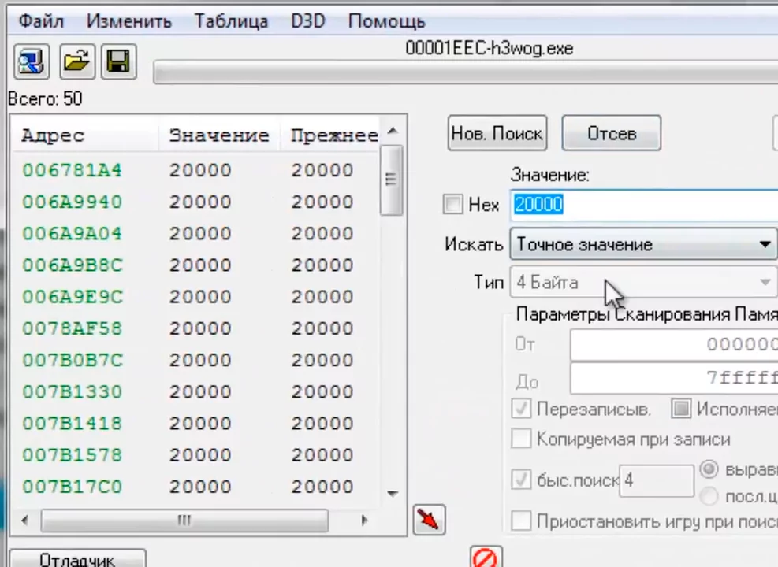Enable Приостановить игру при поиске checkbox
This screenshot has width=778, height=567.
tap(521, 521)
